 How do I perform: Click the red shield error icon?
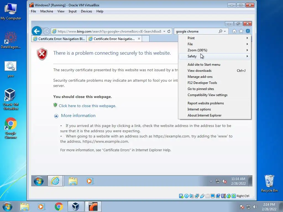[x=42, y=54]
